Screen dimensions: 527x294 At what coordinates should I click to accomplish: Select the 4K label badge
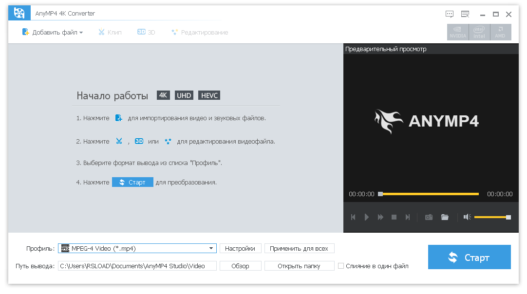pos(163,95)
